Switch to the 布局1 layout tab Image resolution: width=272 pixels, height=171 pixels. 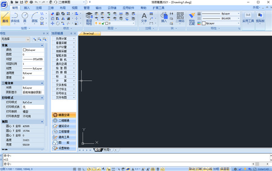point(107,150)
